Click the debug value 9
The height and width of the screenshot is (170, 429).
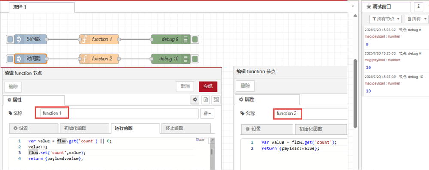[367, 44]
